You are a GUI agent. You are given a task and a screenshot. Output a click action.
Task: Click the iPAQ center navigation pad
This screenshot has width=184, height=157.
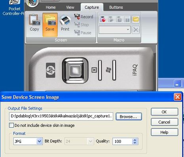75,70
